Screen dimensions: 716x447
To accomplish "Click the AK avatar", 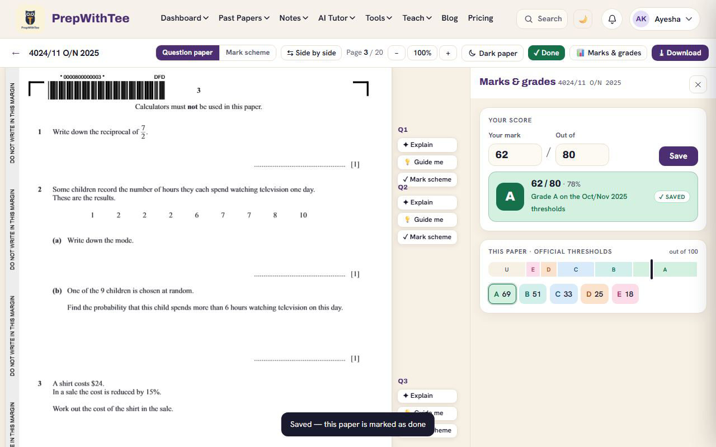I will tap(641, 19).
